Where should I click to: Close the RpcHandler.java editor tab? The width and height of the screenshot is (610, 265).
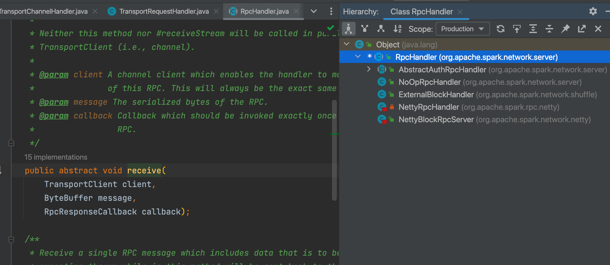[296, 12]
